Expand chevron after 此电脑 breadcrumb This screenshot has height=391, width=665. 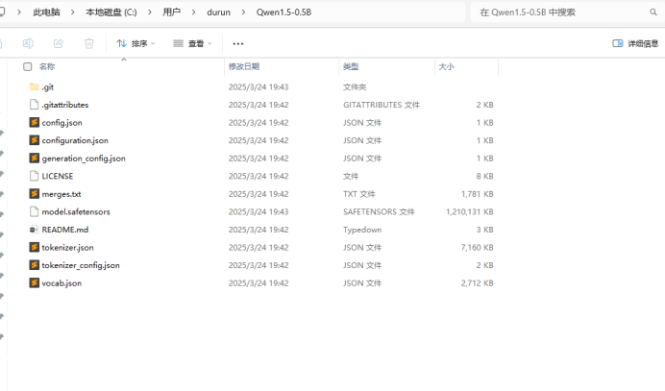coord(73,12)
